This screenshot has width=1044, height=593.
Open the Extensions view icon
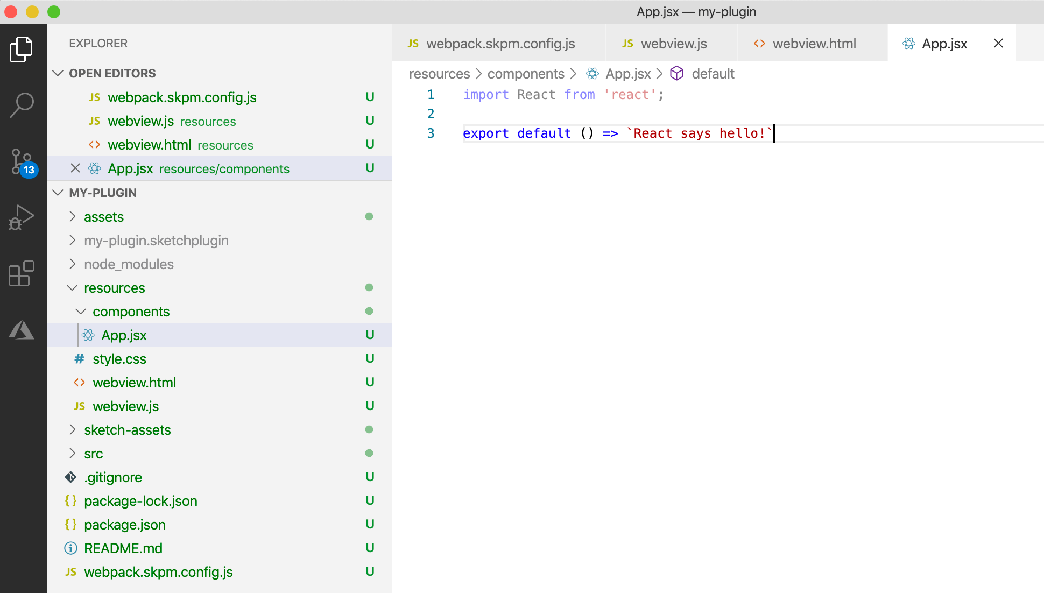coord(22,273)
